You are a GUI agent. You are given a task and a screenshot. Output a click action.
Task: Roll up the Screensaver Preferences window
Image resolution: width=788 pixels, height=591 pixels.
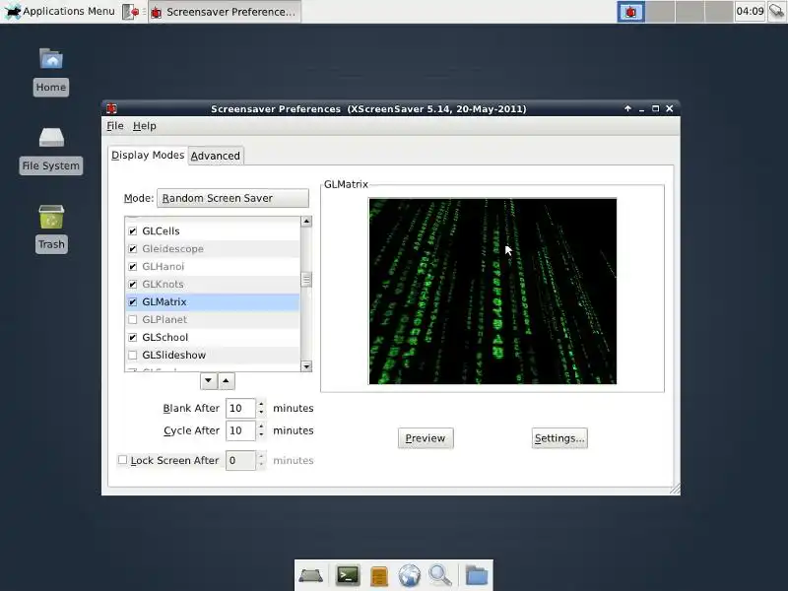(x=627, y=108)
